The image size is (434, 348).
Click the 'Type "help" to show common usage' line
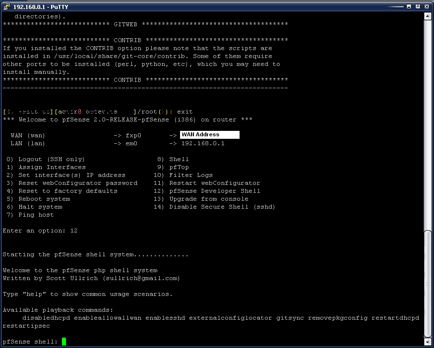[88, 294]
